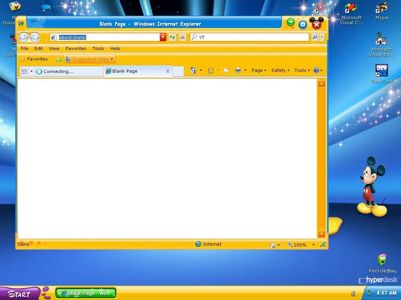Expand the Print options dropdown arrow

(x=245, y=70)
